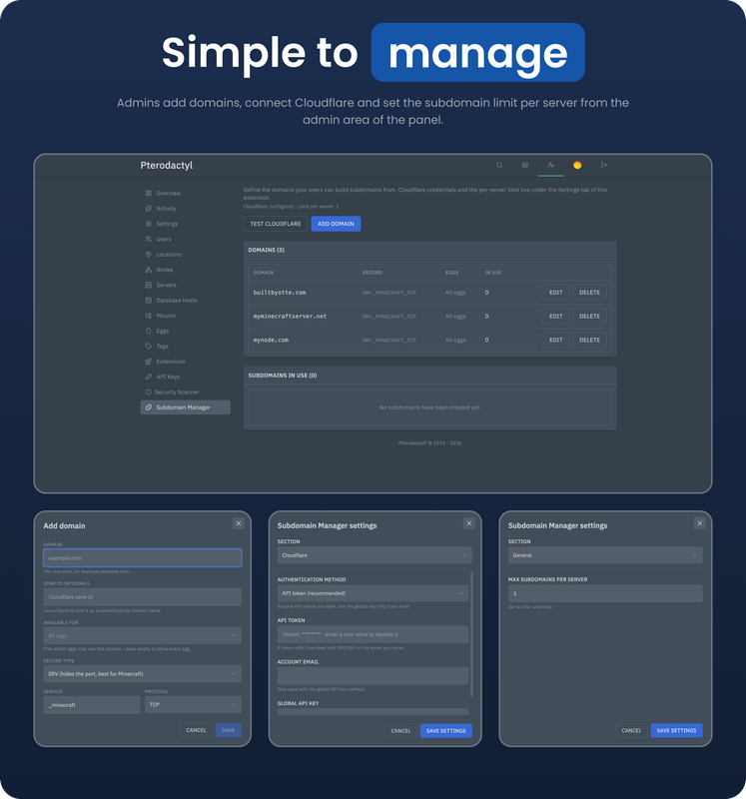This screenshot has width=746, height=799.
Task: Click the Locations pin sidebar icon
Action: [x=148, y=255]
